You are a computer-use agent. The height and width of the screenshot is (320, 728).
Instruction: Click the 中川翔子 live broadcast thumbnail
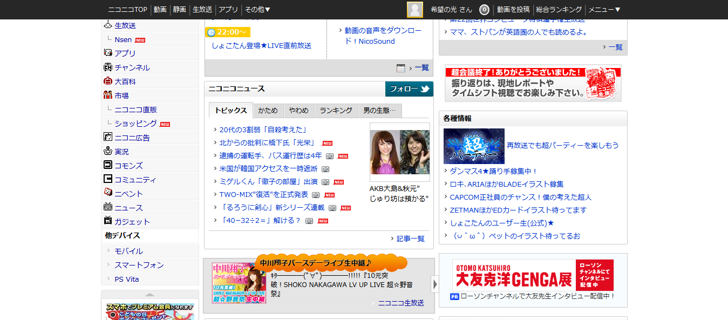[239, 283]
